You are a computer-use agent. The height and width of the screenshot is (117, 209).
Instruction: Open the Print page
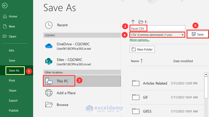(x=12, y=81)
